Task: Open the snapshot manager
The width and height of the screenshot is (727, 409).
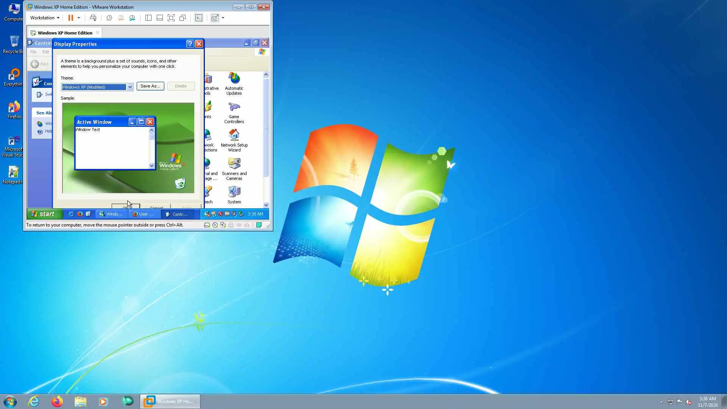Action: (x=132, y=18)
